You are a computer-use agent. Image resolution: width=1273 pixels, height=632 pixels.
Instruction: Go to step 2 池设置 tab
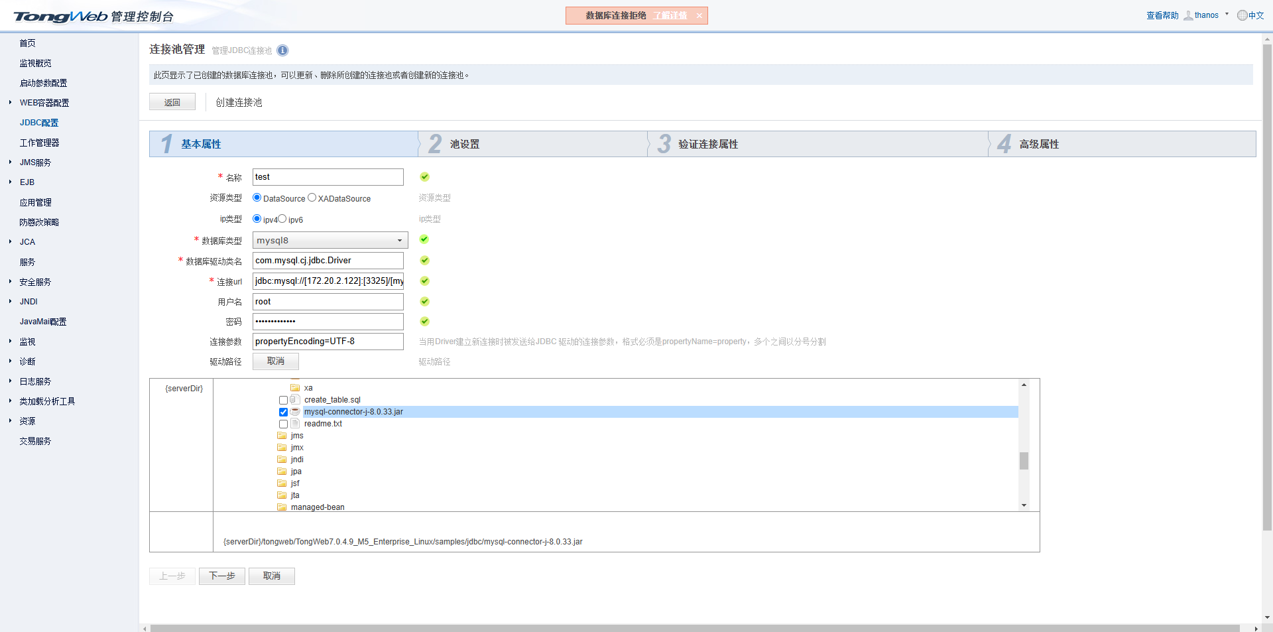[533, 144]
